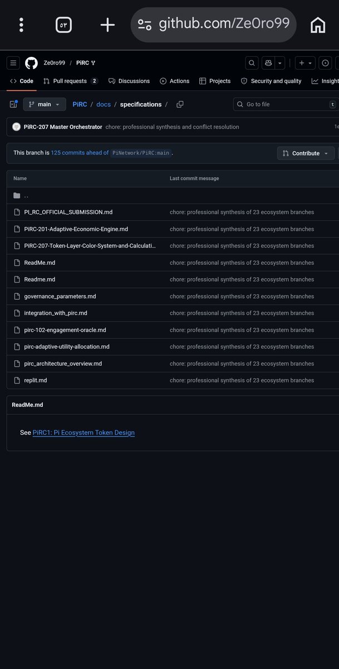This screenshot has width=339, height=669.
Task: Follow PiRC1: Pi Ecosystem Token Design link
Action: click(x=83, y=433)
